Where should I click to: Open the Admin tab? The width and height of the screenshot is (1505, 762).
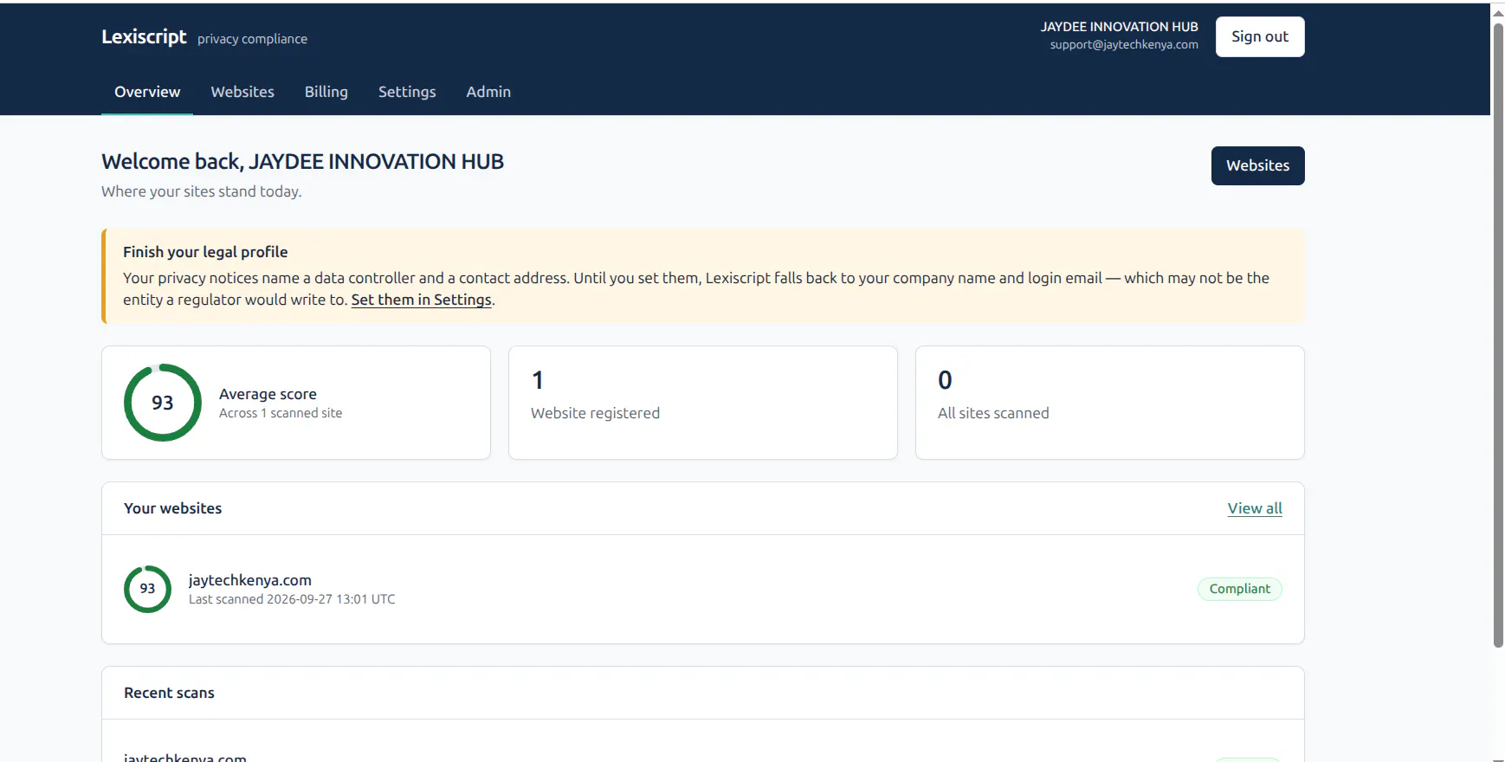coord(488,92)
